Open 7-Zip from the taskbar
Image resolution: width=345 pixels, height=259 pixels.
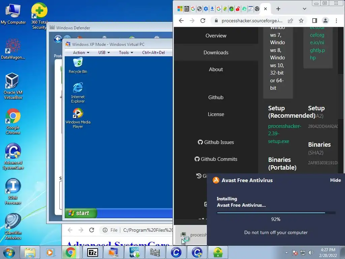tap(92, 252)
